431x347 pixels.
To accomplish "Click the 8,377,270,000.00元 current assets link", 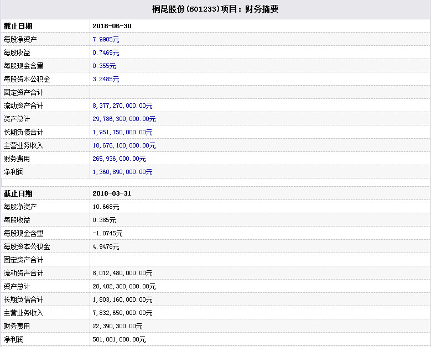I will click(x=122, y=106).
